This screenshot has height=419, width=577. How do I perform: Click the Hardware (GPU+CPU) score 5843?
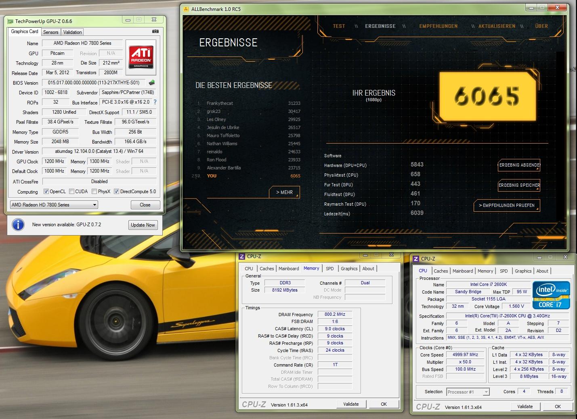click(417, 165)
